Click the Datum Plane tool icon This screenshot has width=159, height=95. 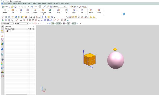pyautogui.click(x=5, y=11)
